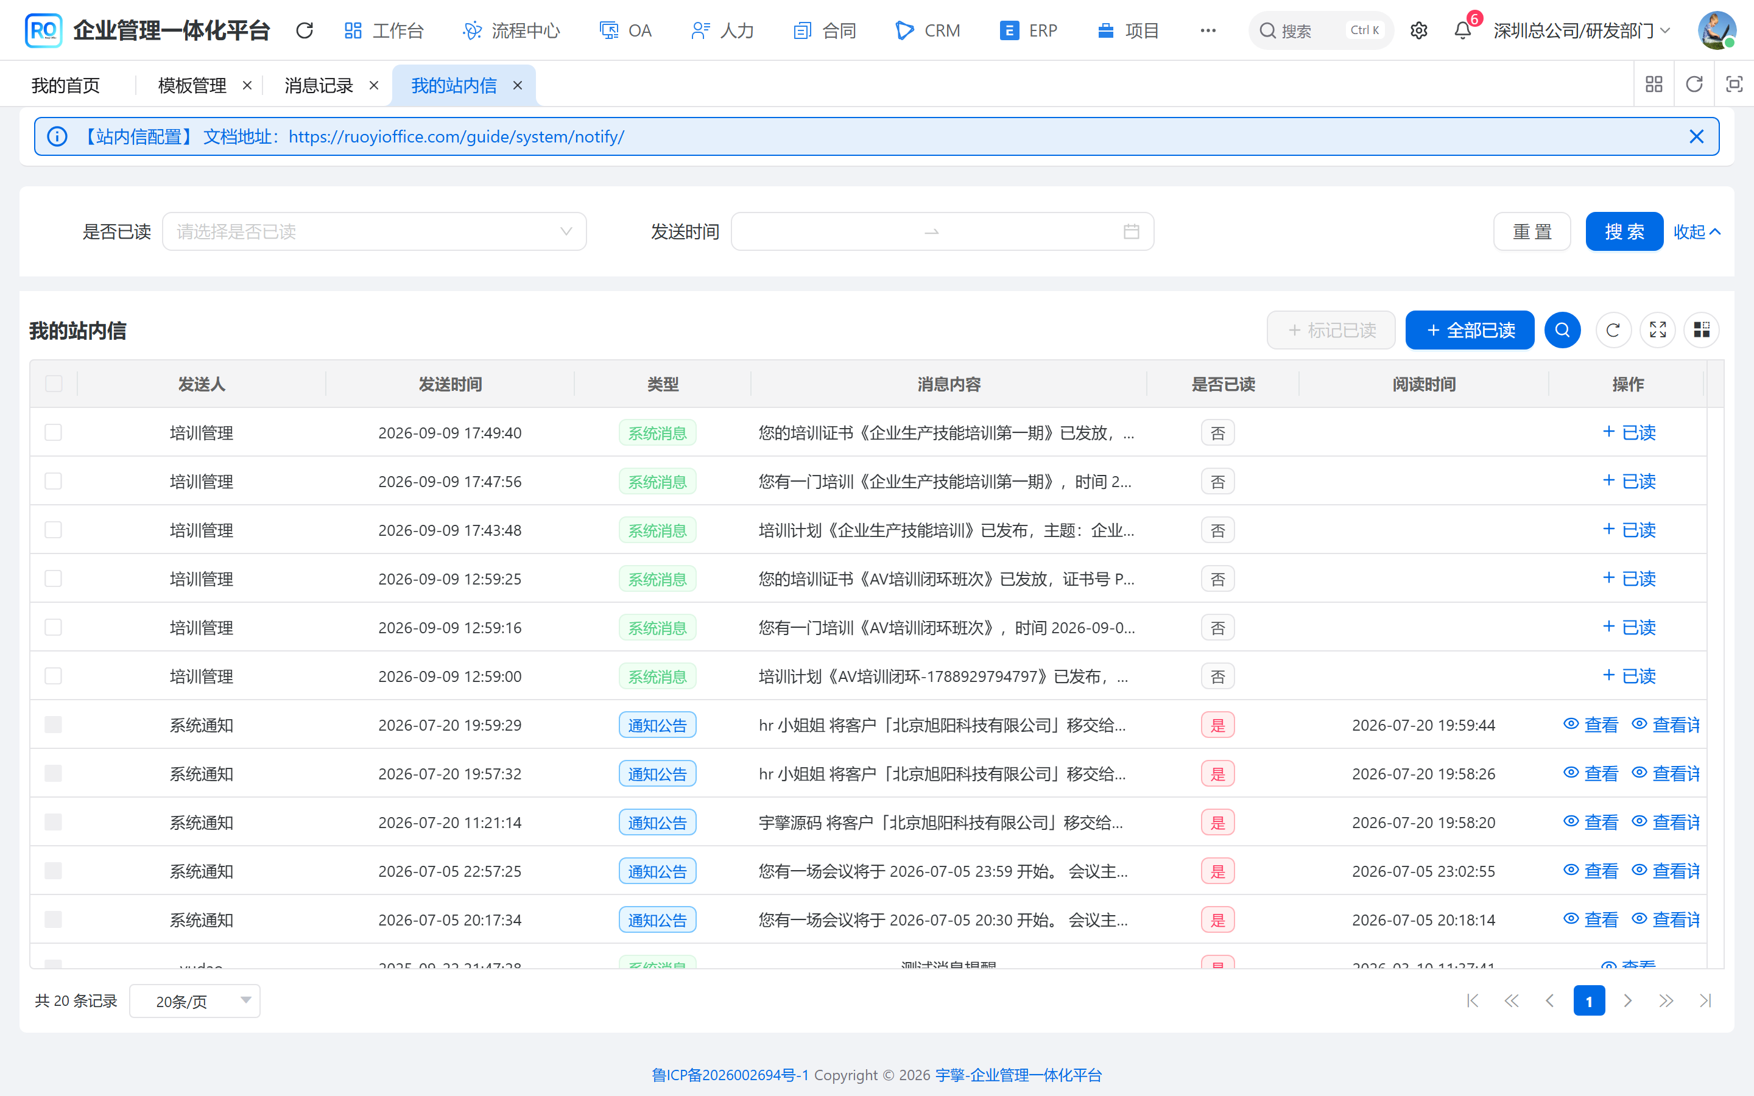Go to the first page arrow icon
Viewport: 1754px width, 1096px height.
click(1473, 1001)
